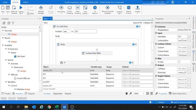Click the magnifier search icon near zoom
The image size is (196, 110).
coord(131,94)
